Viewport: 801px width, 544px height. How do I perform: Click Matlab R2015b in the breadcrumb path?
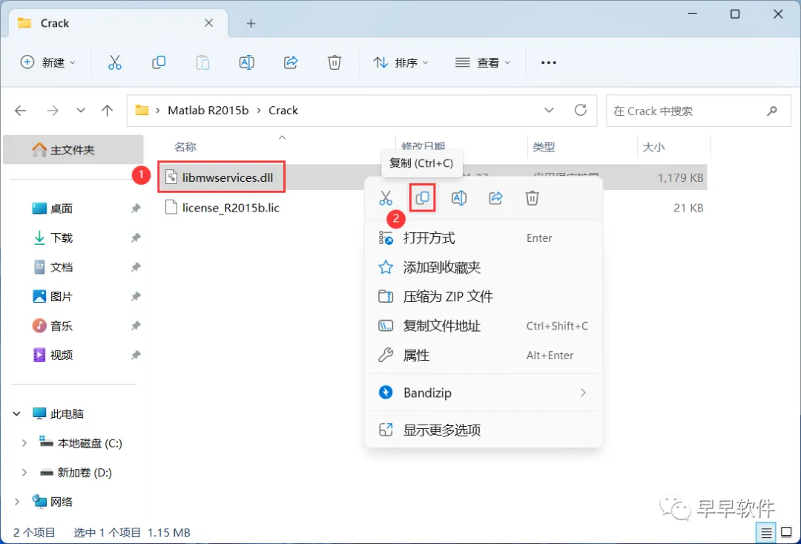pos(208,111)
